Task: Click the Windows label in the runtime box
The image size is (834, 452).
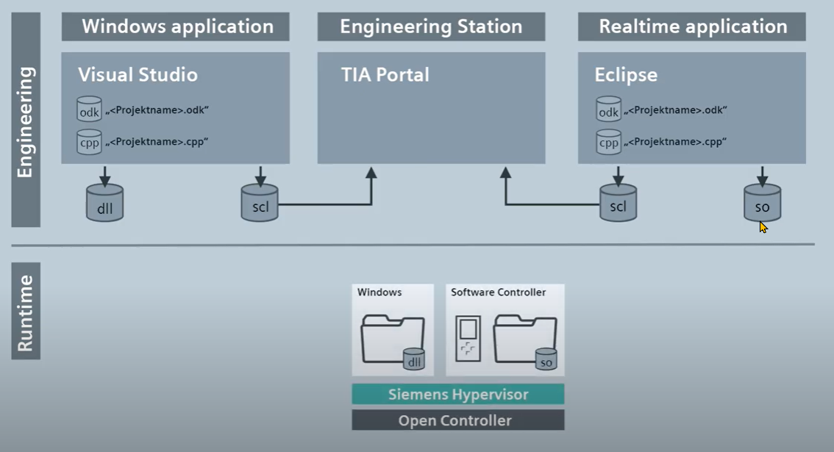Action: click(x=379, y=292)
